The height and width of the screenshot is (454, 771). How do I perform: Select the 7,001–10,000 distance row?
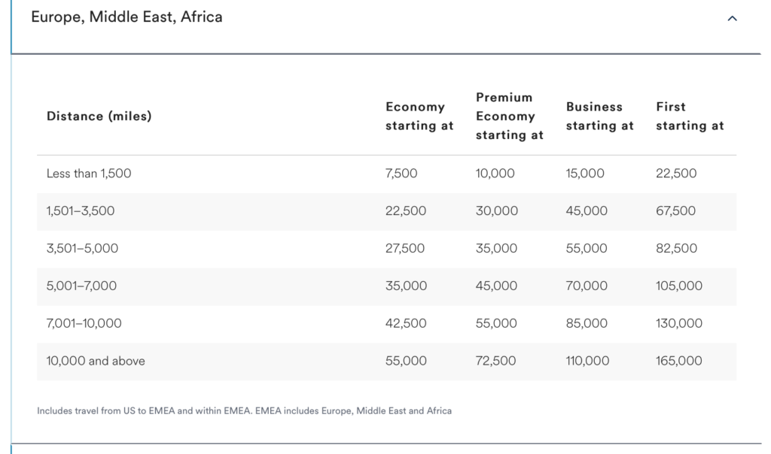[386, 324]
